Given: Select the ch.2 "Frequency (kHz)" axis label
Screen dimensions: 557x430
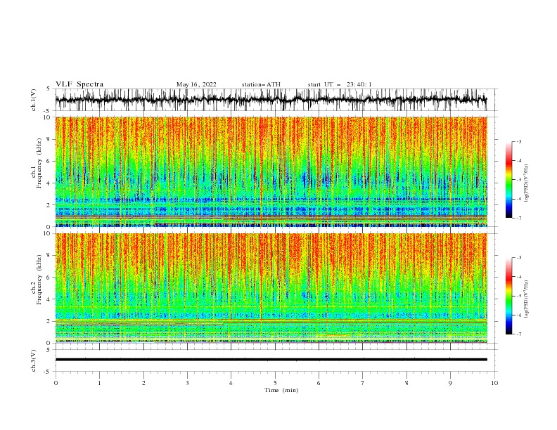Looking at the screenshot, I should [x=39, y=280].
